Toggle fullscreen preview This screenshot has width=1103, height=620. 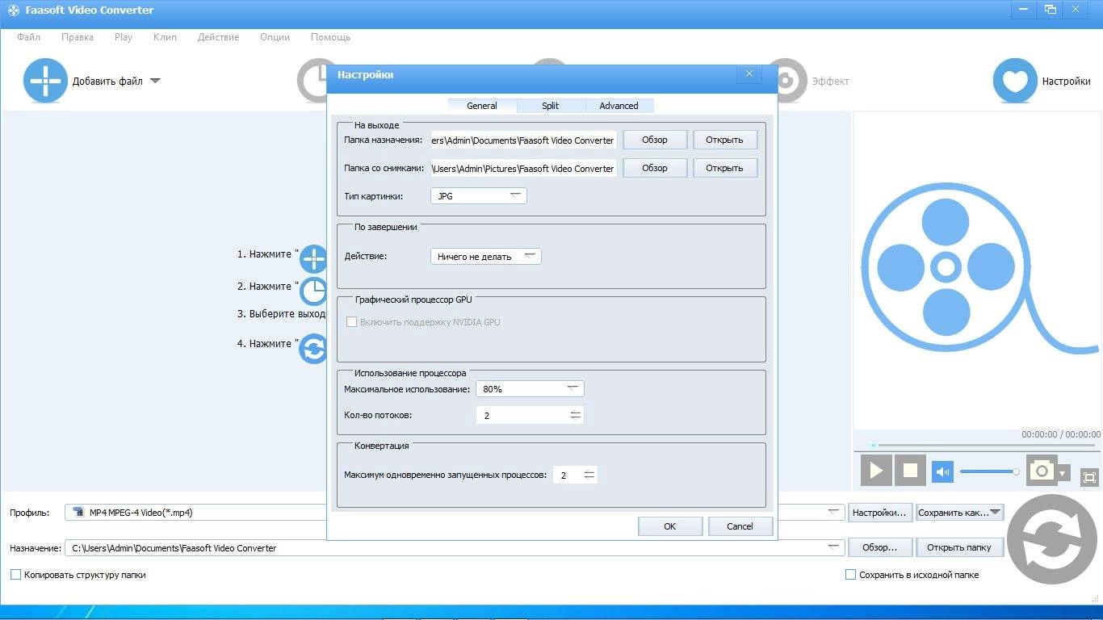coord(1088,477)
